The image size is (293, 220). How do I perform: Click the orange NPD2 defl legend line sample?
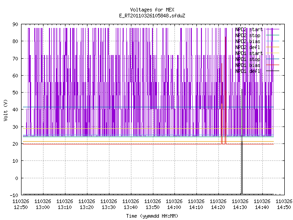[273, 47]
